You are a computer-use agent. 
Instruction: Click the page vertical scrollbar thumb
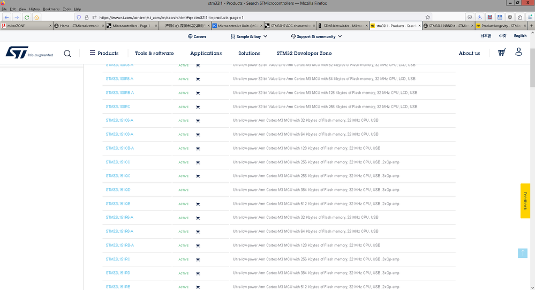pos(533,68)
